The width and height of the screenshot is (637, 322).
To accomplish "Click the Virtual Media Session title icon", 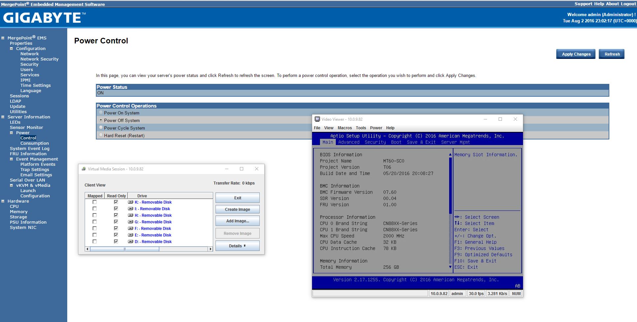I will click(84, 169).
